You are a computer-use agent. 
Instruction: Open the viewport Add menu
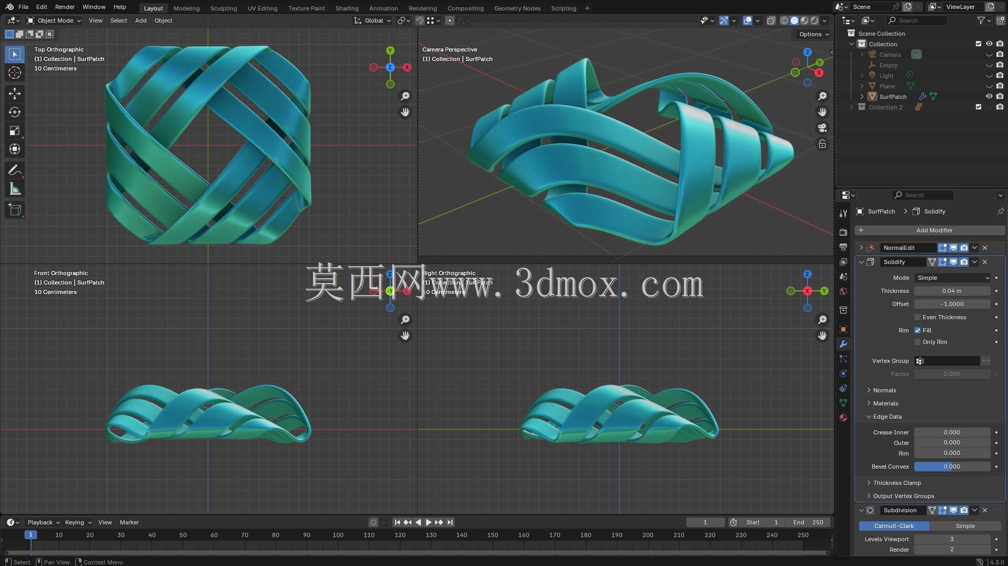(x=140, y=21)
